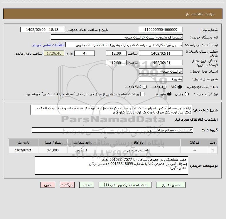Click the شماره نیاز field 1102005504000009

pyautogui.click(x=161, y=29)
